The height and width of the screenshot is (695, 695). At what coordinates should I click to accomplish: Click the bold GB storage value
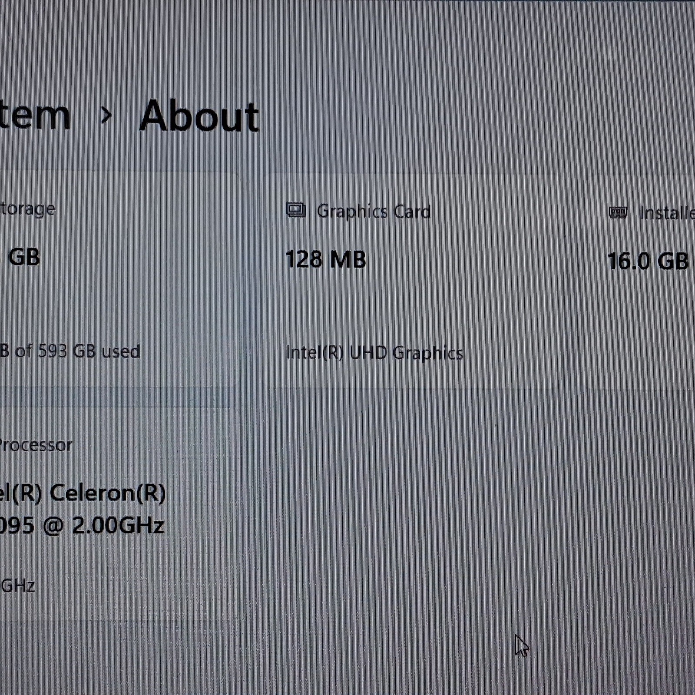[24, 257]
